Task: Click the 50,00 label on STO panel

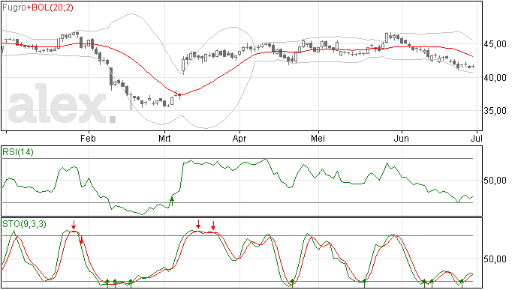Action: click(495, 259)
